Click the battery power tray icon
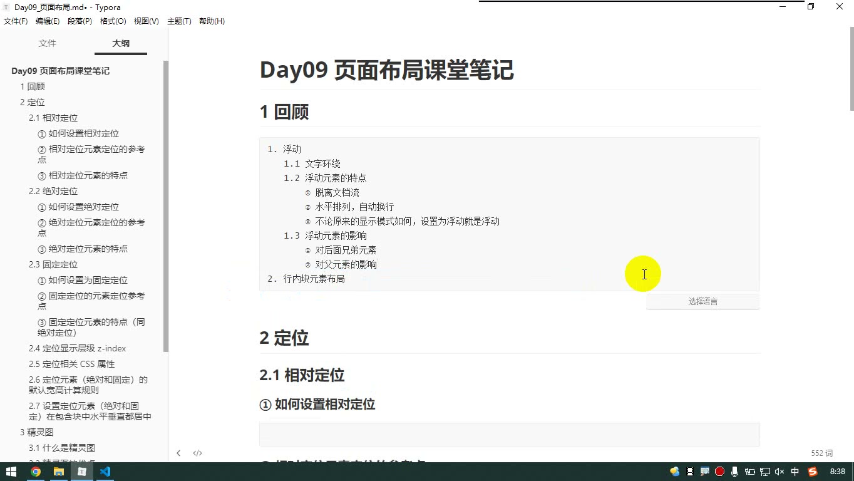Image resolution: width=854 pixels, height=481 pixels. 750,472
